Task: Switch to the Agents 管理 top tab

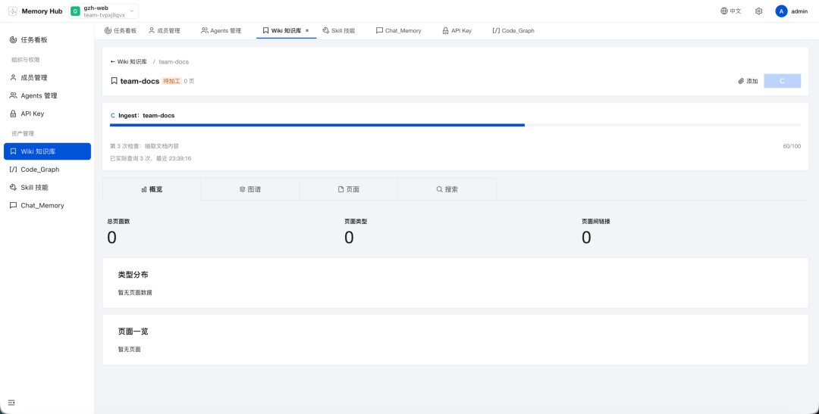Action: pyautogui.click(x=221, y=31)
